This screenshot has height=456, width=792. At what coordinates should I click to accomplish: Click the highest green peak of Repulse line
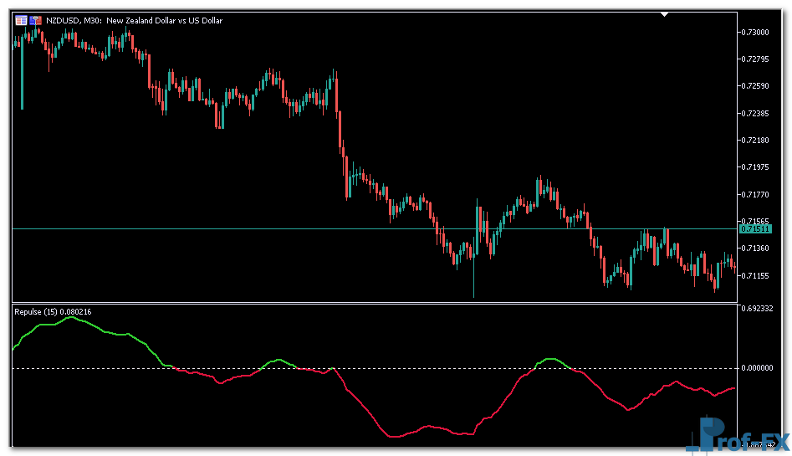point(73,317)
